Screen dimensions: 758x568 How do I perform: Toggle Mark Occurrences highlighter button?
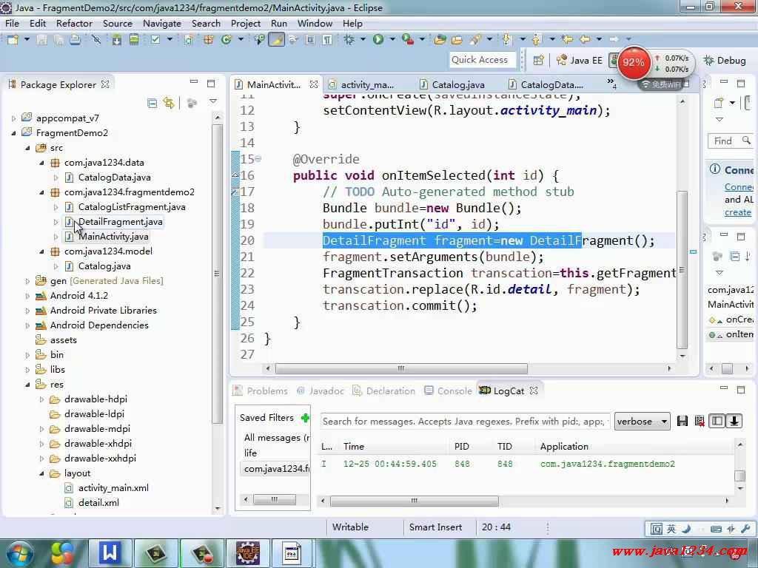[x=277, y=40]
